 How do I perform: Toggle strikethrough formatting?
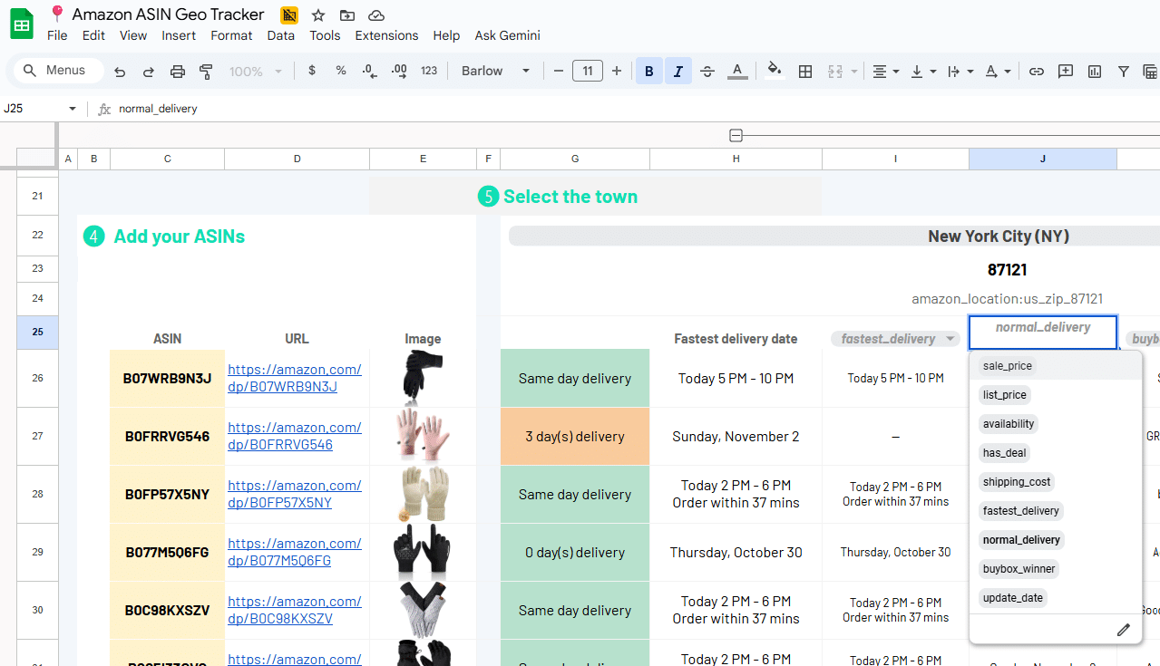707,71
